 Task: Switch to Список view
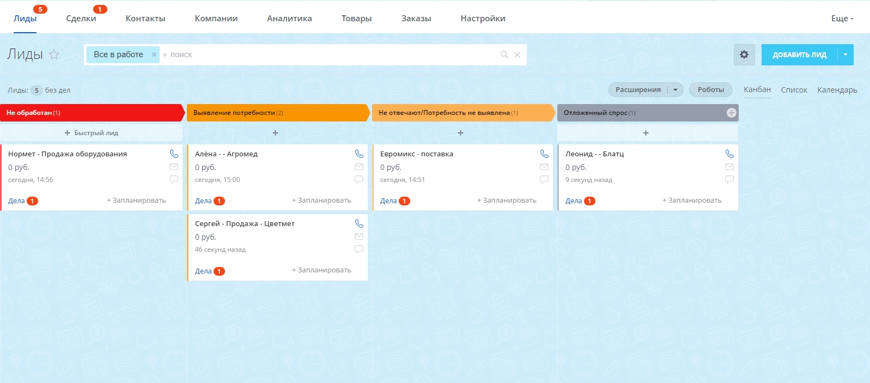point(794,90)
